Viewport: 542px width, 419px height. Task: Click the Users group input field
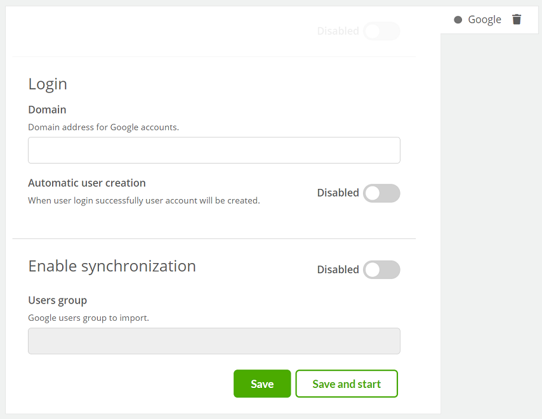[214, 341]
